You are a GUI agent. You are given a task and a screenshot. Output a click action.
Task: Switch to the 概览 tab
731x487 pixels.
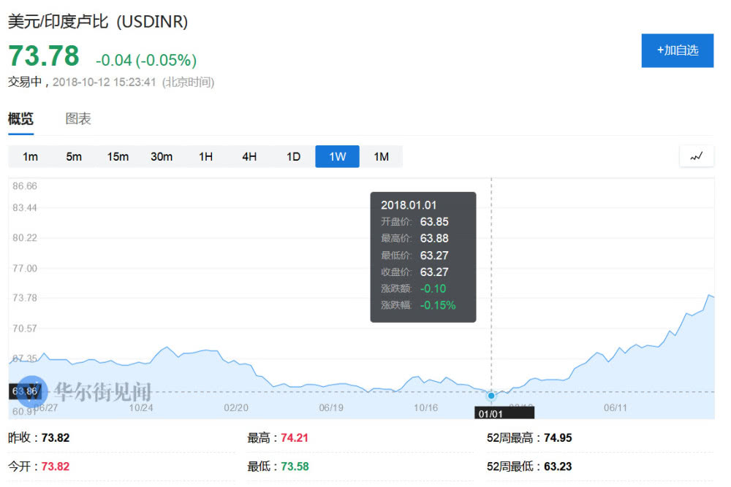21,119
